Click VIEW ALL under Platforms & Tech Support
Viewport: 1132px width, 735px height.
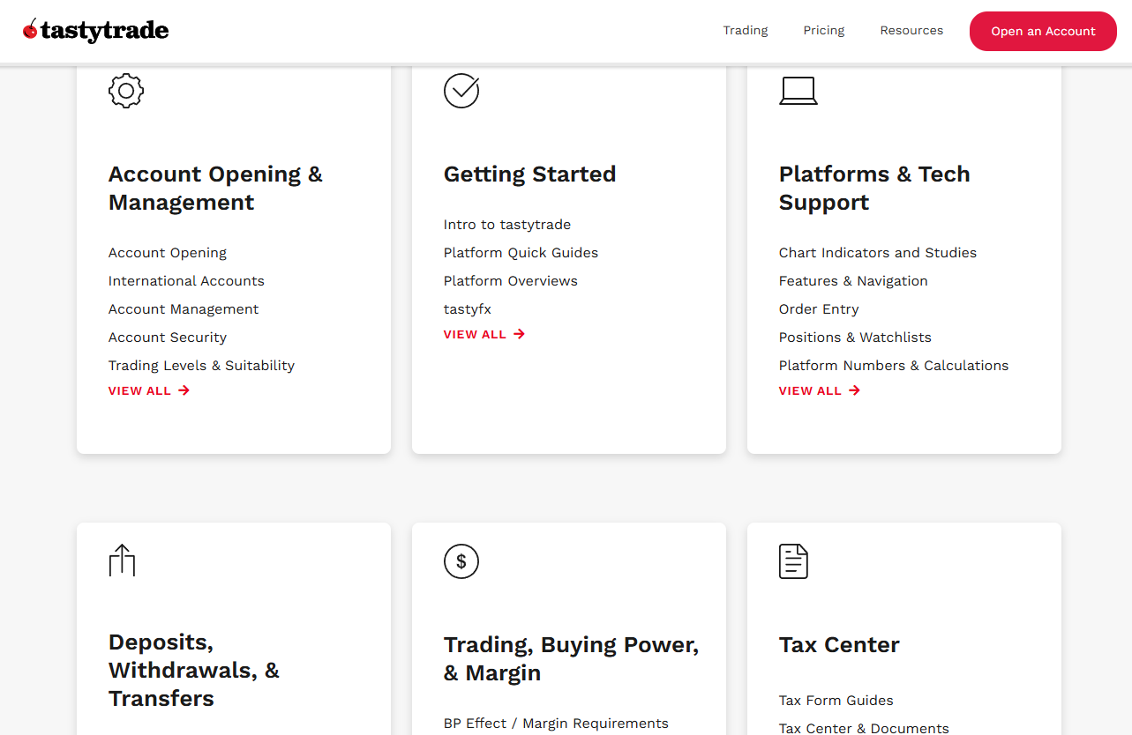click(820, 390)
